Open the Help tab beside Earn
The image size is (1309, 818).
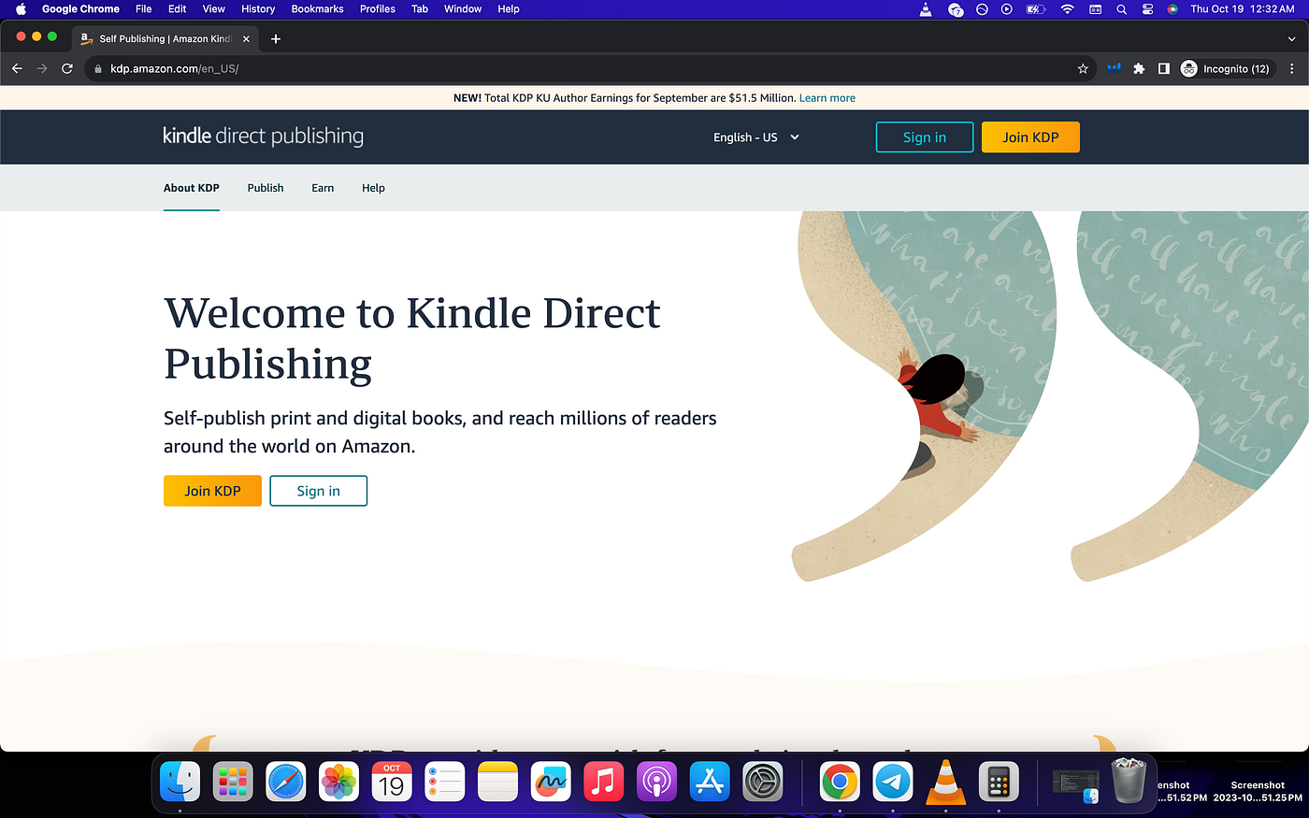[x=373, y=188]
